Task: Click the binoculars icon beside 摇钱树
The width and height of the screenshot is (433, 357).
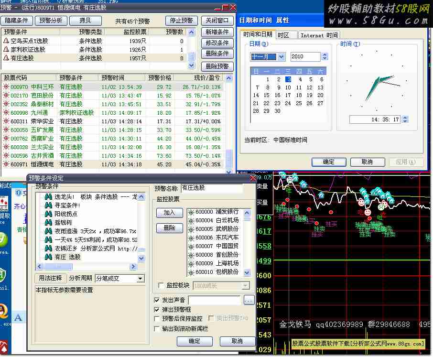Action: point(48,222)
